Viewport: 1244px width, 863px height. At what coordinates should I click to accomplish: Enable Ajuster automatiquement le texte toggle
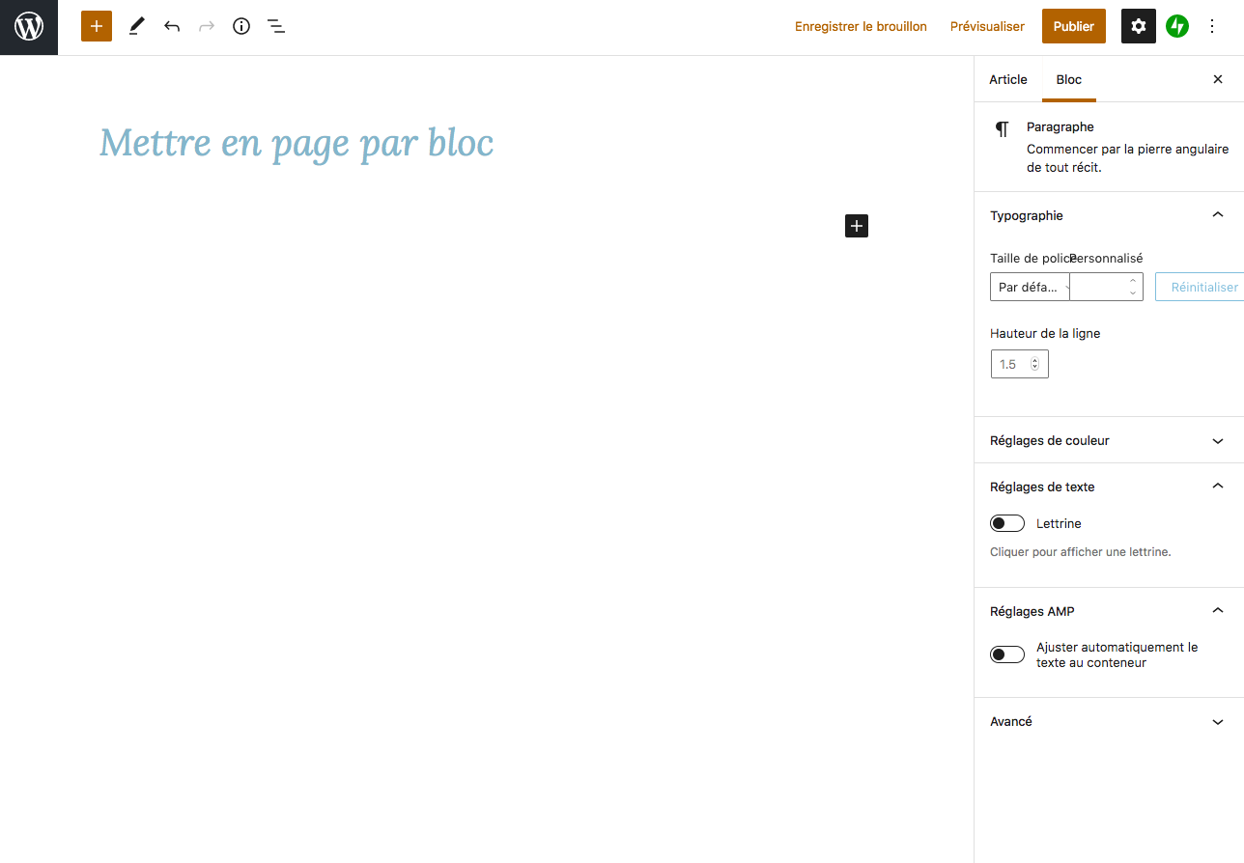coord(1007,654)
